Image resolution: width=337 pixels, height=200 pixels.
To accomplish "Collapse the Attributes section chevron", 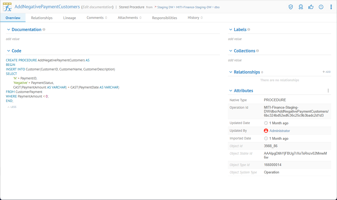I will (231, 91).
